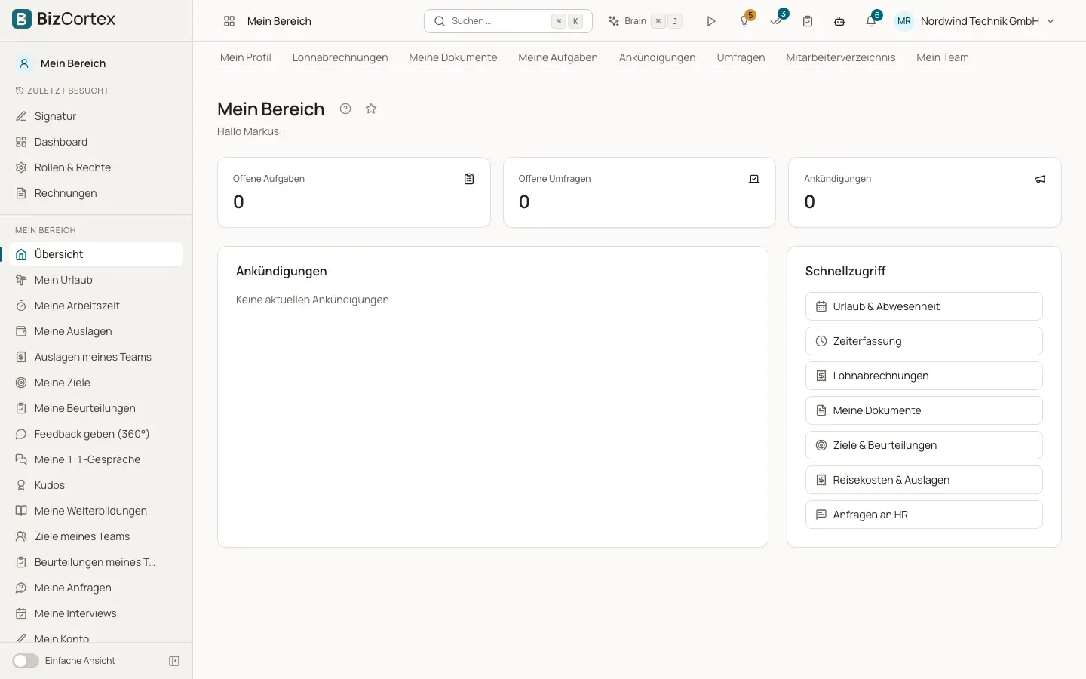Open the Umfragen tab
Viewport: 1086px width, 679px height.
coord(741,57)
